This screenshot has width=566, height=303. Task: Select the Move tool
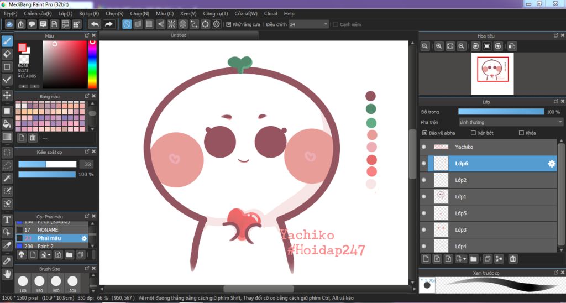(7, 95)
